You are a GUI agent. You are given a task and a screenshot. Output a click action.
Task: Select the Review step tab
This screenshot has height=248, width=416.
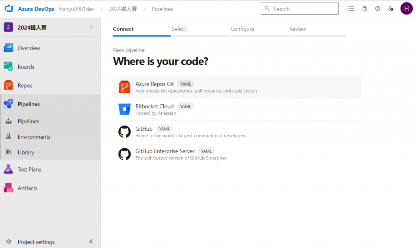pos(318,29)
